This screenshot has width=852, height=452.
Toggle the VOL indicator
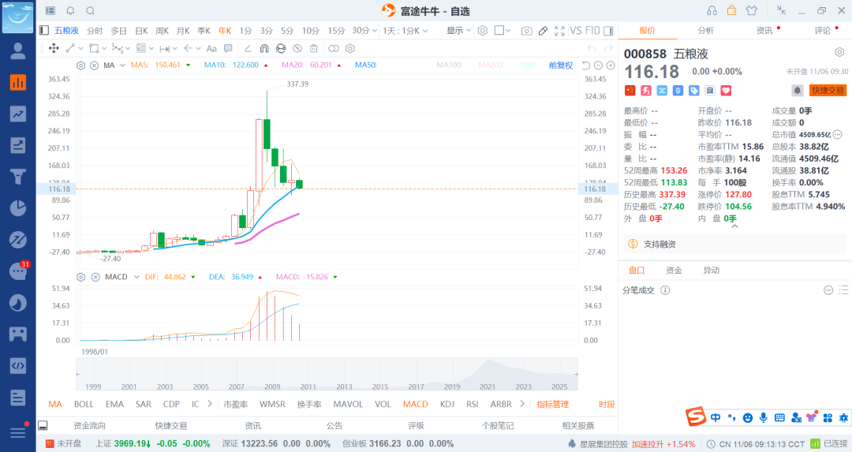tap(383, 404)
